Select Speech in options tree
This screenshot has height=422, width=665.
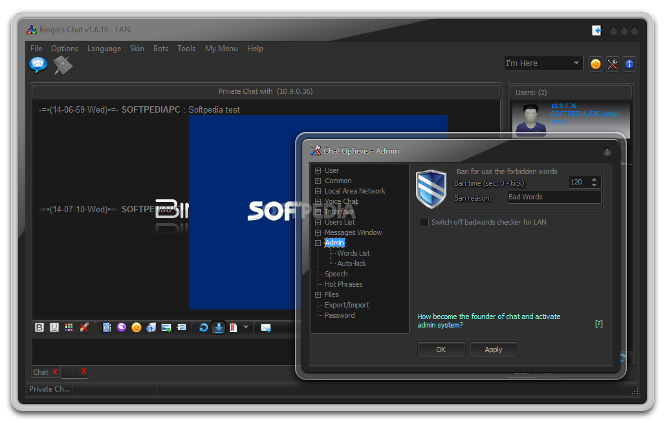pos(336,274)
